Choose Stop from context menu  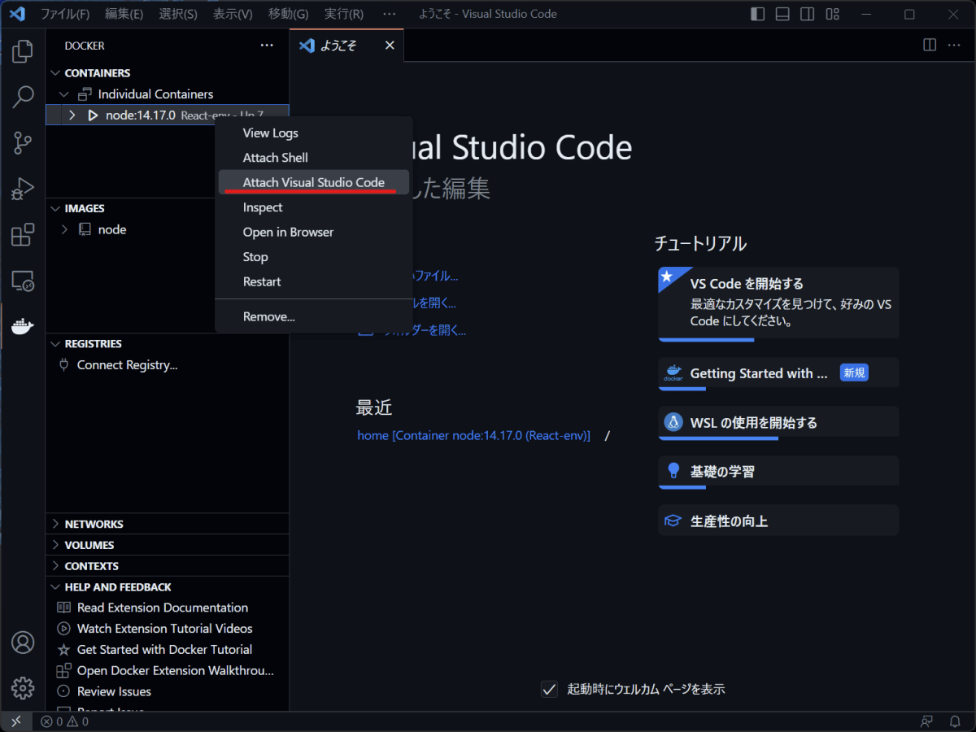[314, 257]
